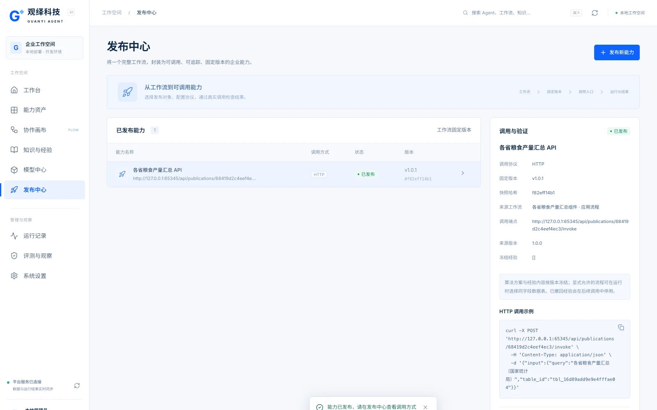Click the 工作台 home icon
The image size is (657, 410).
(x=14, y=90)
